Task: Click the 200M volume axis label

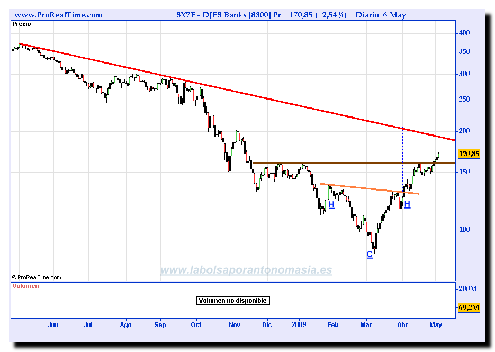Action: coord(468,289)
